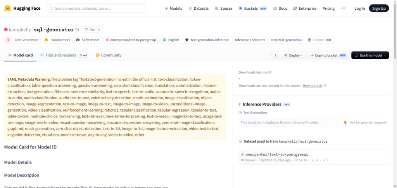
Task: Click the search box's magnifier icon
Action: tap(51, 9)
